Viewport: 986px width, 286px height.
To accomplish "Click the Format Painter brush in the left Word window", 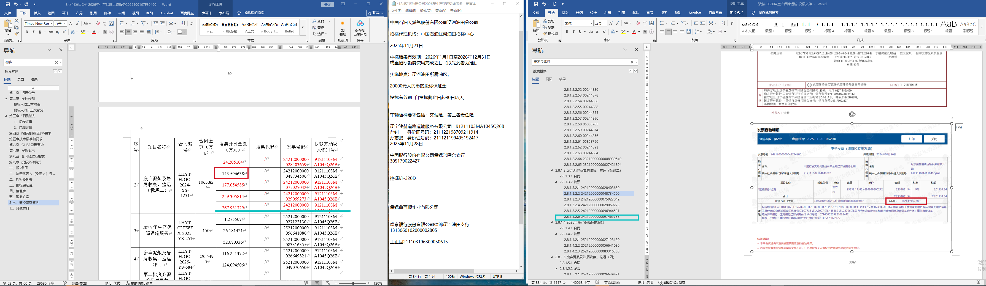I will tap(17, 33).
